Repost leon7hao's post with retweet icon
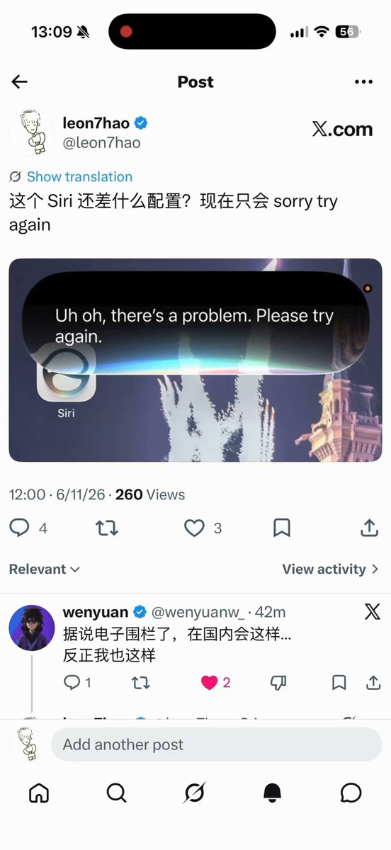Image resolution: width=391 pixels, height=850 pixels. pyautogui.click(x=107, y=528)
